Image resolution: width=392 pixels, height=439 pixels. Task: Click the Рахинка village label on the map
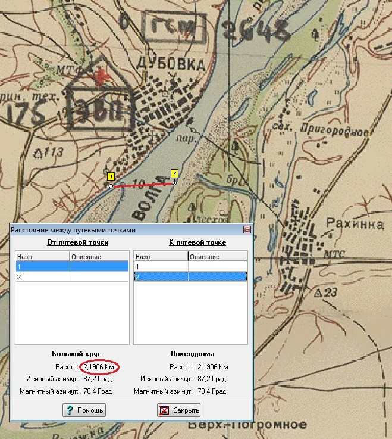coord(355,224)
